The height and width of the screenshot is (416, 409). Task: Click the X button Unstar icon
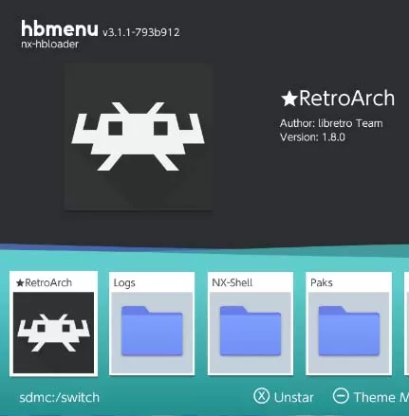tap(262, 396)
